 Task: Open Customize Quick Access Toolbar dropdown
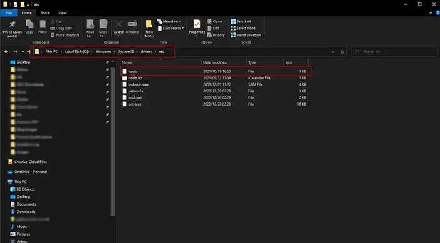coord(28,5)
